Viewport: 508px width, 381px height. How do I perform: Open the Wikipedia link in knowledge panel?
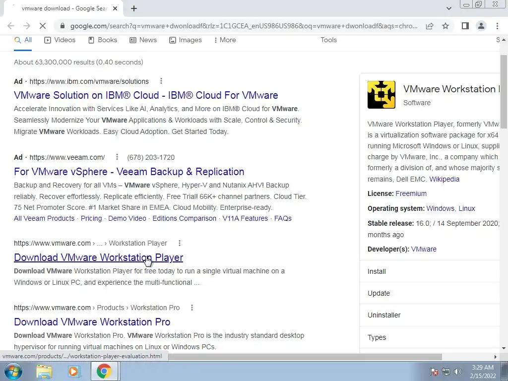[444, 179]
